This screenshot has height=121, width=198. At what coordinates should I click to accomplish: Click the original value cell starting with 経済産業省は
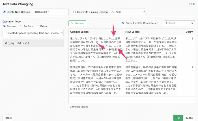96,80
